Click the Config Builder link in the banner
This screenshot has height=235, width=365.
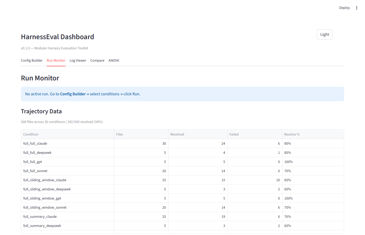[73, 94]
